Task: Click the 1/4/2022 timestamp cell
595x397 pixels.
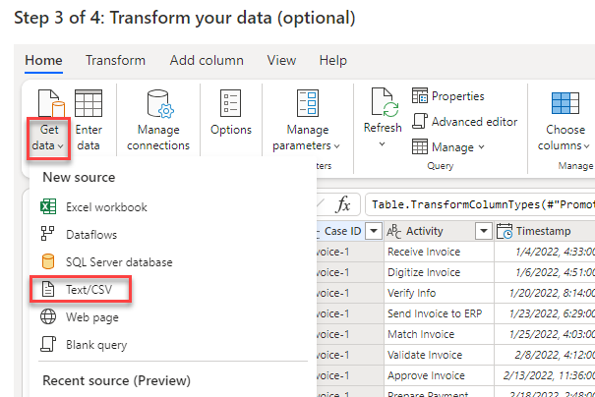Action: pyautogui.click(x=545, y=252)
